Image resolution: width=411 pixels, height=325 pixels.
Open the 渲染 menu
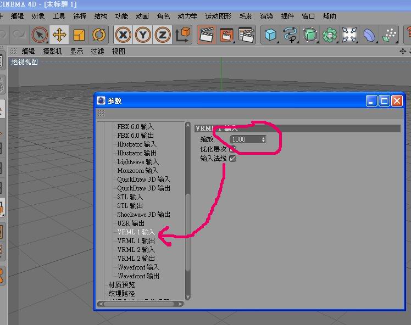point(266,16)
